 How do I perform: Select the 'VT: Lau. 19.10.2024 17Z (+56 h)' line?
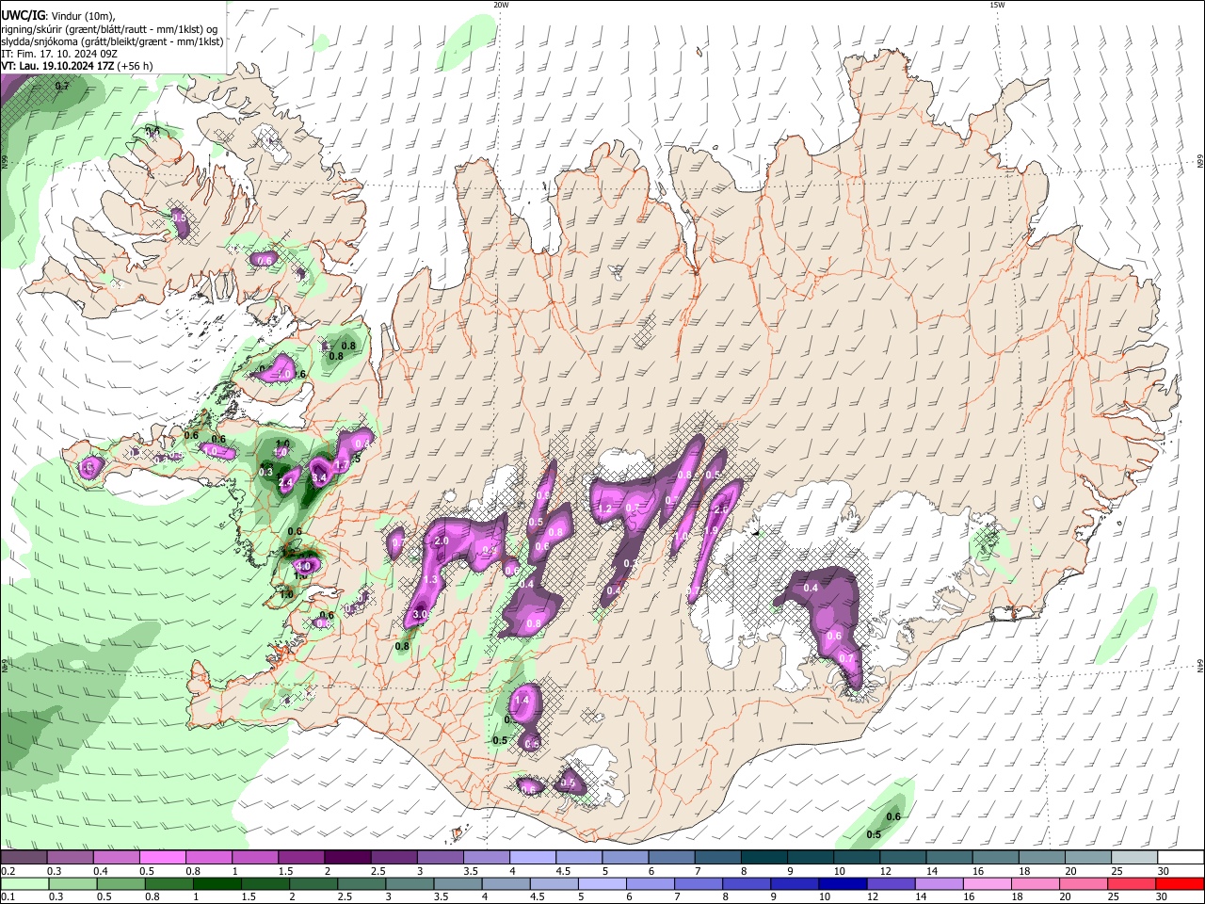point(77,66)
